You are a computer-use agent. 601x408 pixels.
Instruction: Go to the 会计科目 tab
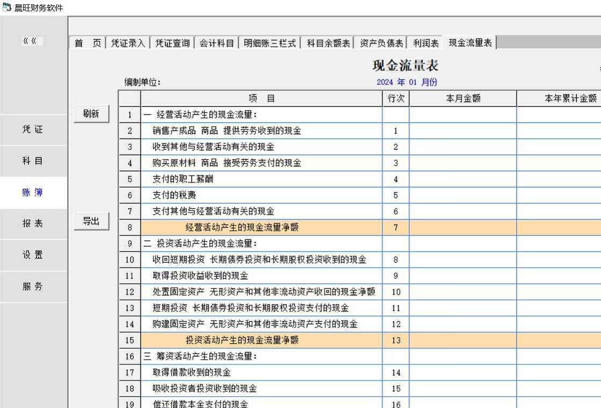[x=217, y=43]
